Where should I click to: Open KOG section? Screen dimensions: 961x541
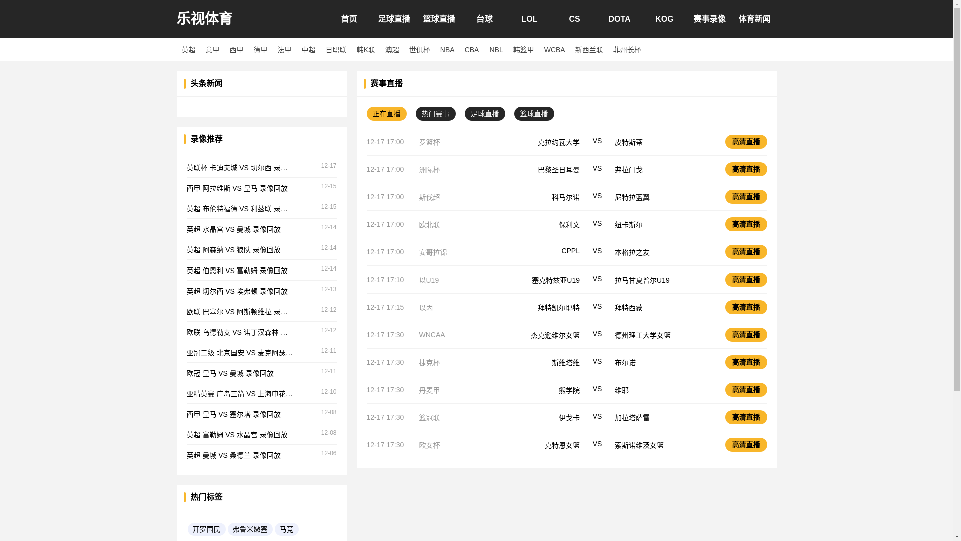(665, 19)
